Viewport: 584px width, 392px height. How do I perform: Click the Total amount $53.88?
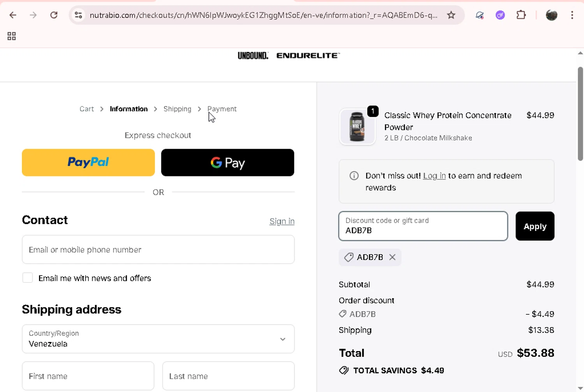pyautogui.click(x=535, y=353)
